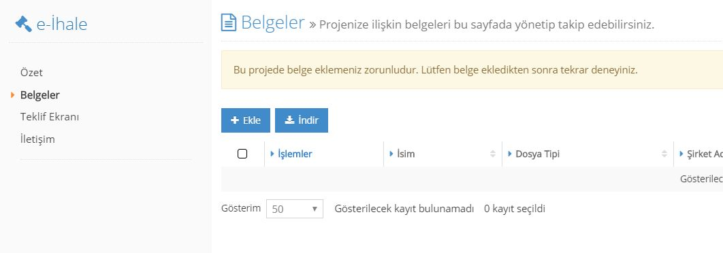Click the orange arrow beside Belgeler menu
Viewport: 723px width, 253px height.
[x=13, y=95]
